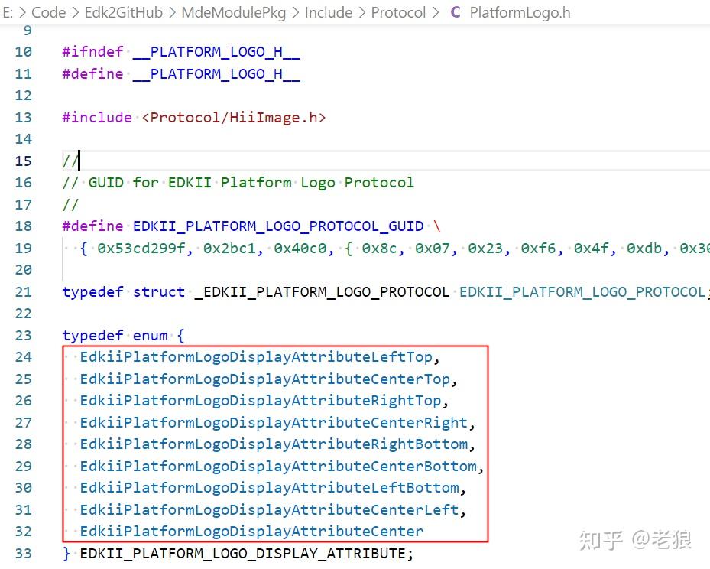
Task: Select Code in the breadcrumb path
Action: [x=48, y=12]
